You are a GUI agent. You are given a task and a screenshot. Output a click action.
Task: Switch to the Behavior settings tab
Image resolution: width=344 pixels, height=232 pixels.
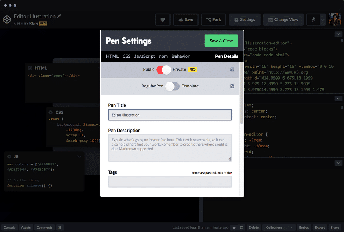tap(180, 56)
